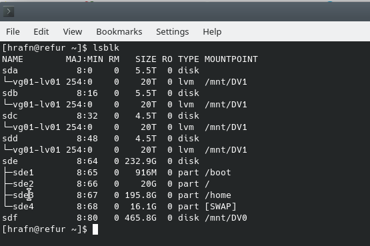Screen dimensions: 370x246
Task: Click the sdb disk name
Action: point(10,93)
